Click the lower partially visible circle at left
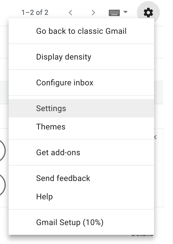This screenshot has height=244, width=173. click(x=2, y=185)
